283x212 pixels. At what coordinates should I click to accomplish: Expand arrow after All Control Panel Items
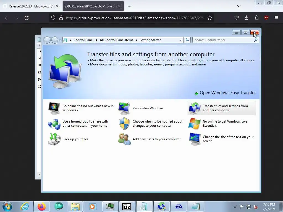click(136, 40)
